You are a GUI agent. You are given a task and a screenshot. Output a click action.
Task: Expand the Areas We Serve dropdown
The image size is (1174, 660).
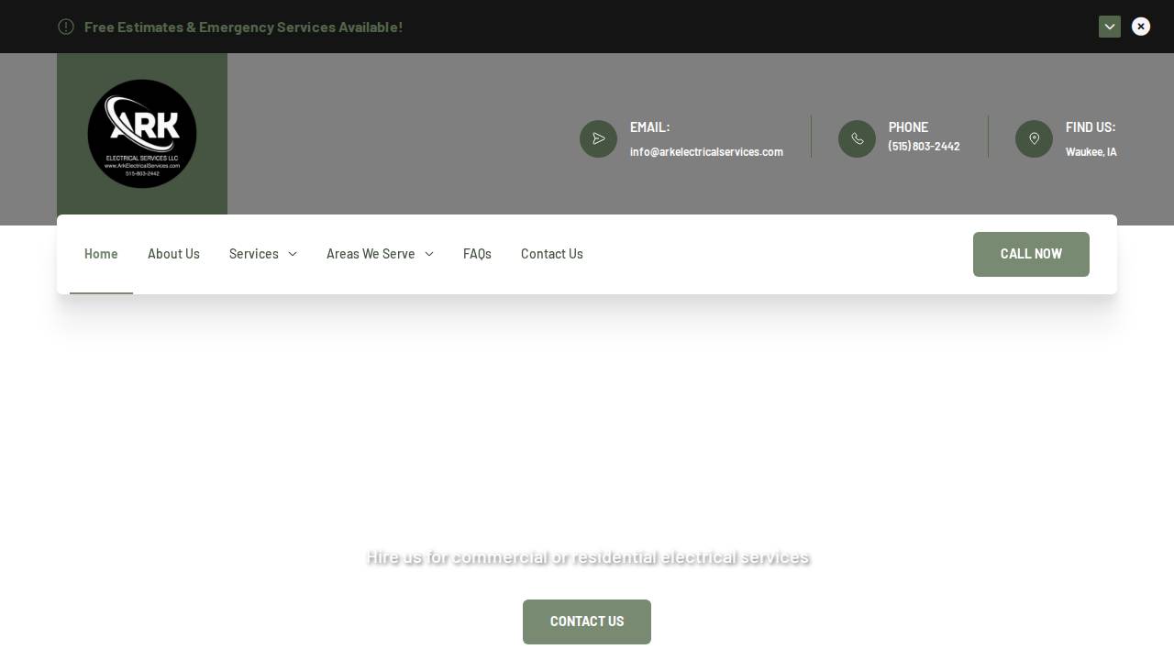380,254
